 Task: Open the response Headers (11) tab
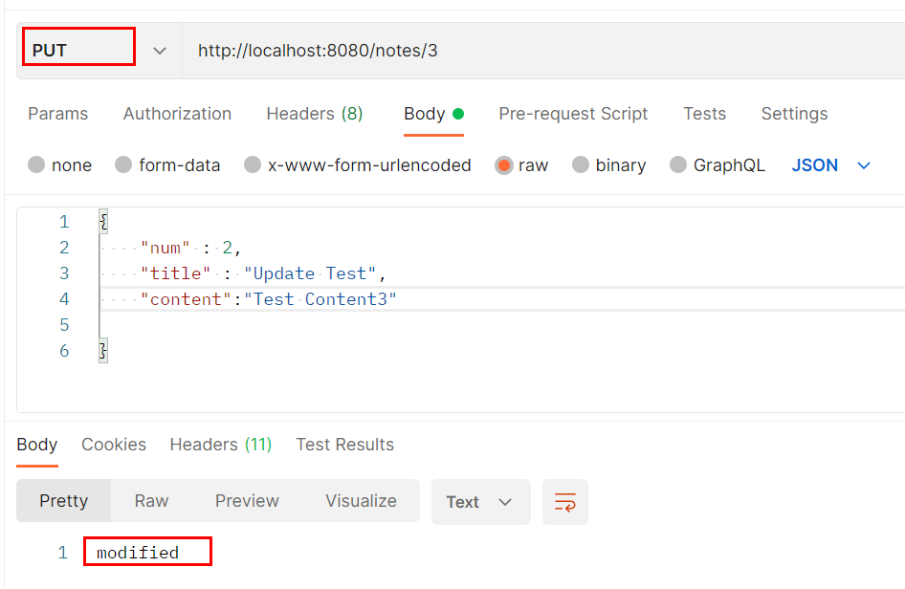coord(220,445)
